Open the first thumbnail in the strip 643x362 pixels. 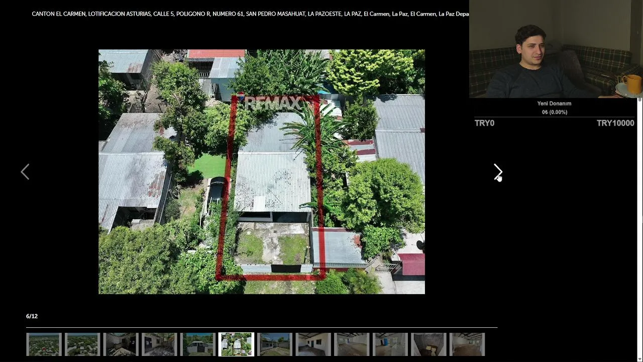44,344
